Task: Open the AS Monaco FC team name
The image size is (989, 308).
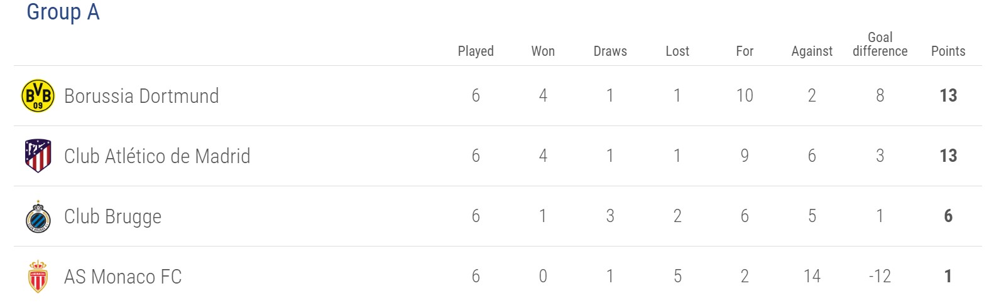Action: pos(123,277)
